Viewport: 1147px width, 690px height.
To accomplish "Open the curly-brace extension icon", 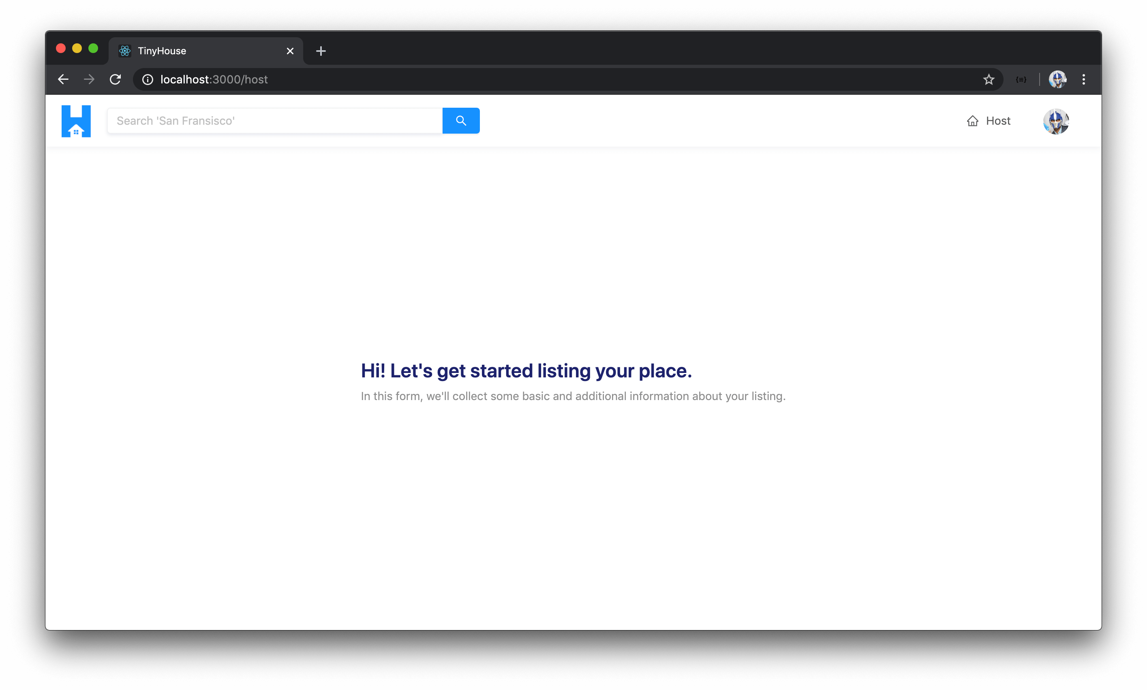I will [1021, 79].
